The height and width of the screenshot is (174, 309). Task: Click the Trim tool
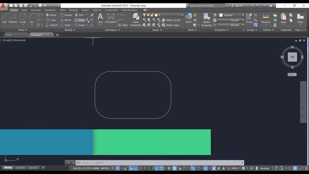click(x=79, y=15)
